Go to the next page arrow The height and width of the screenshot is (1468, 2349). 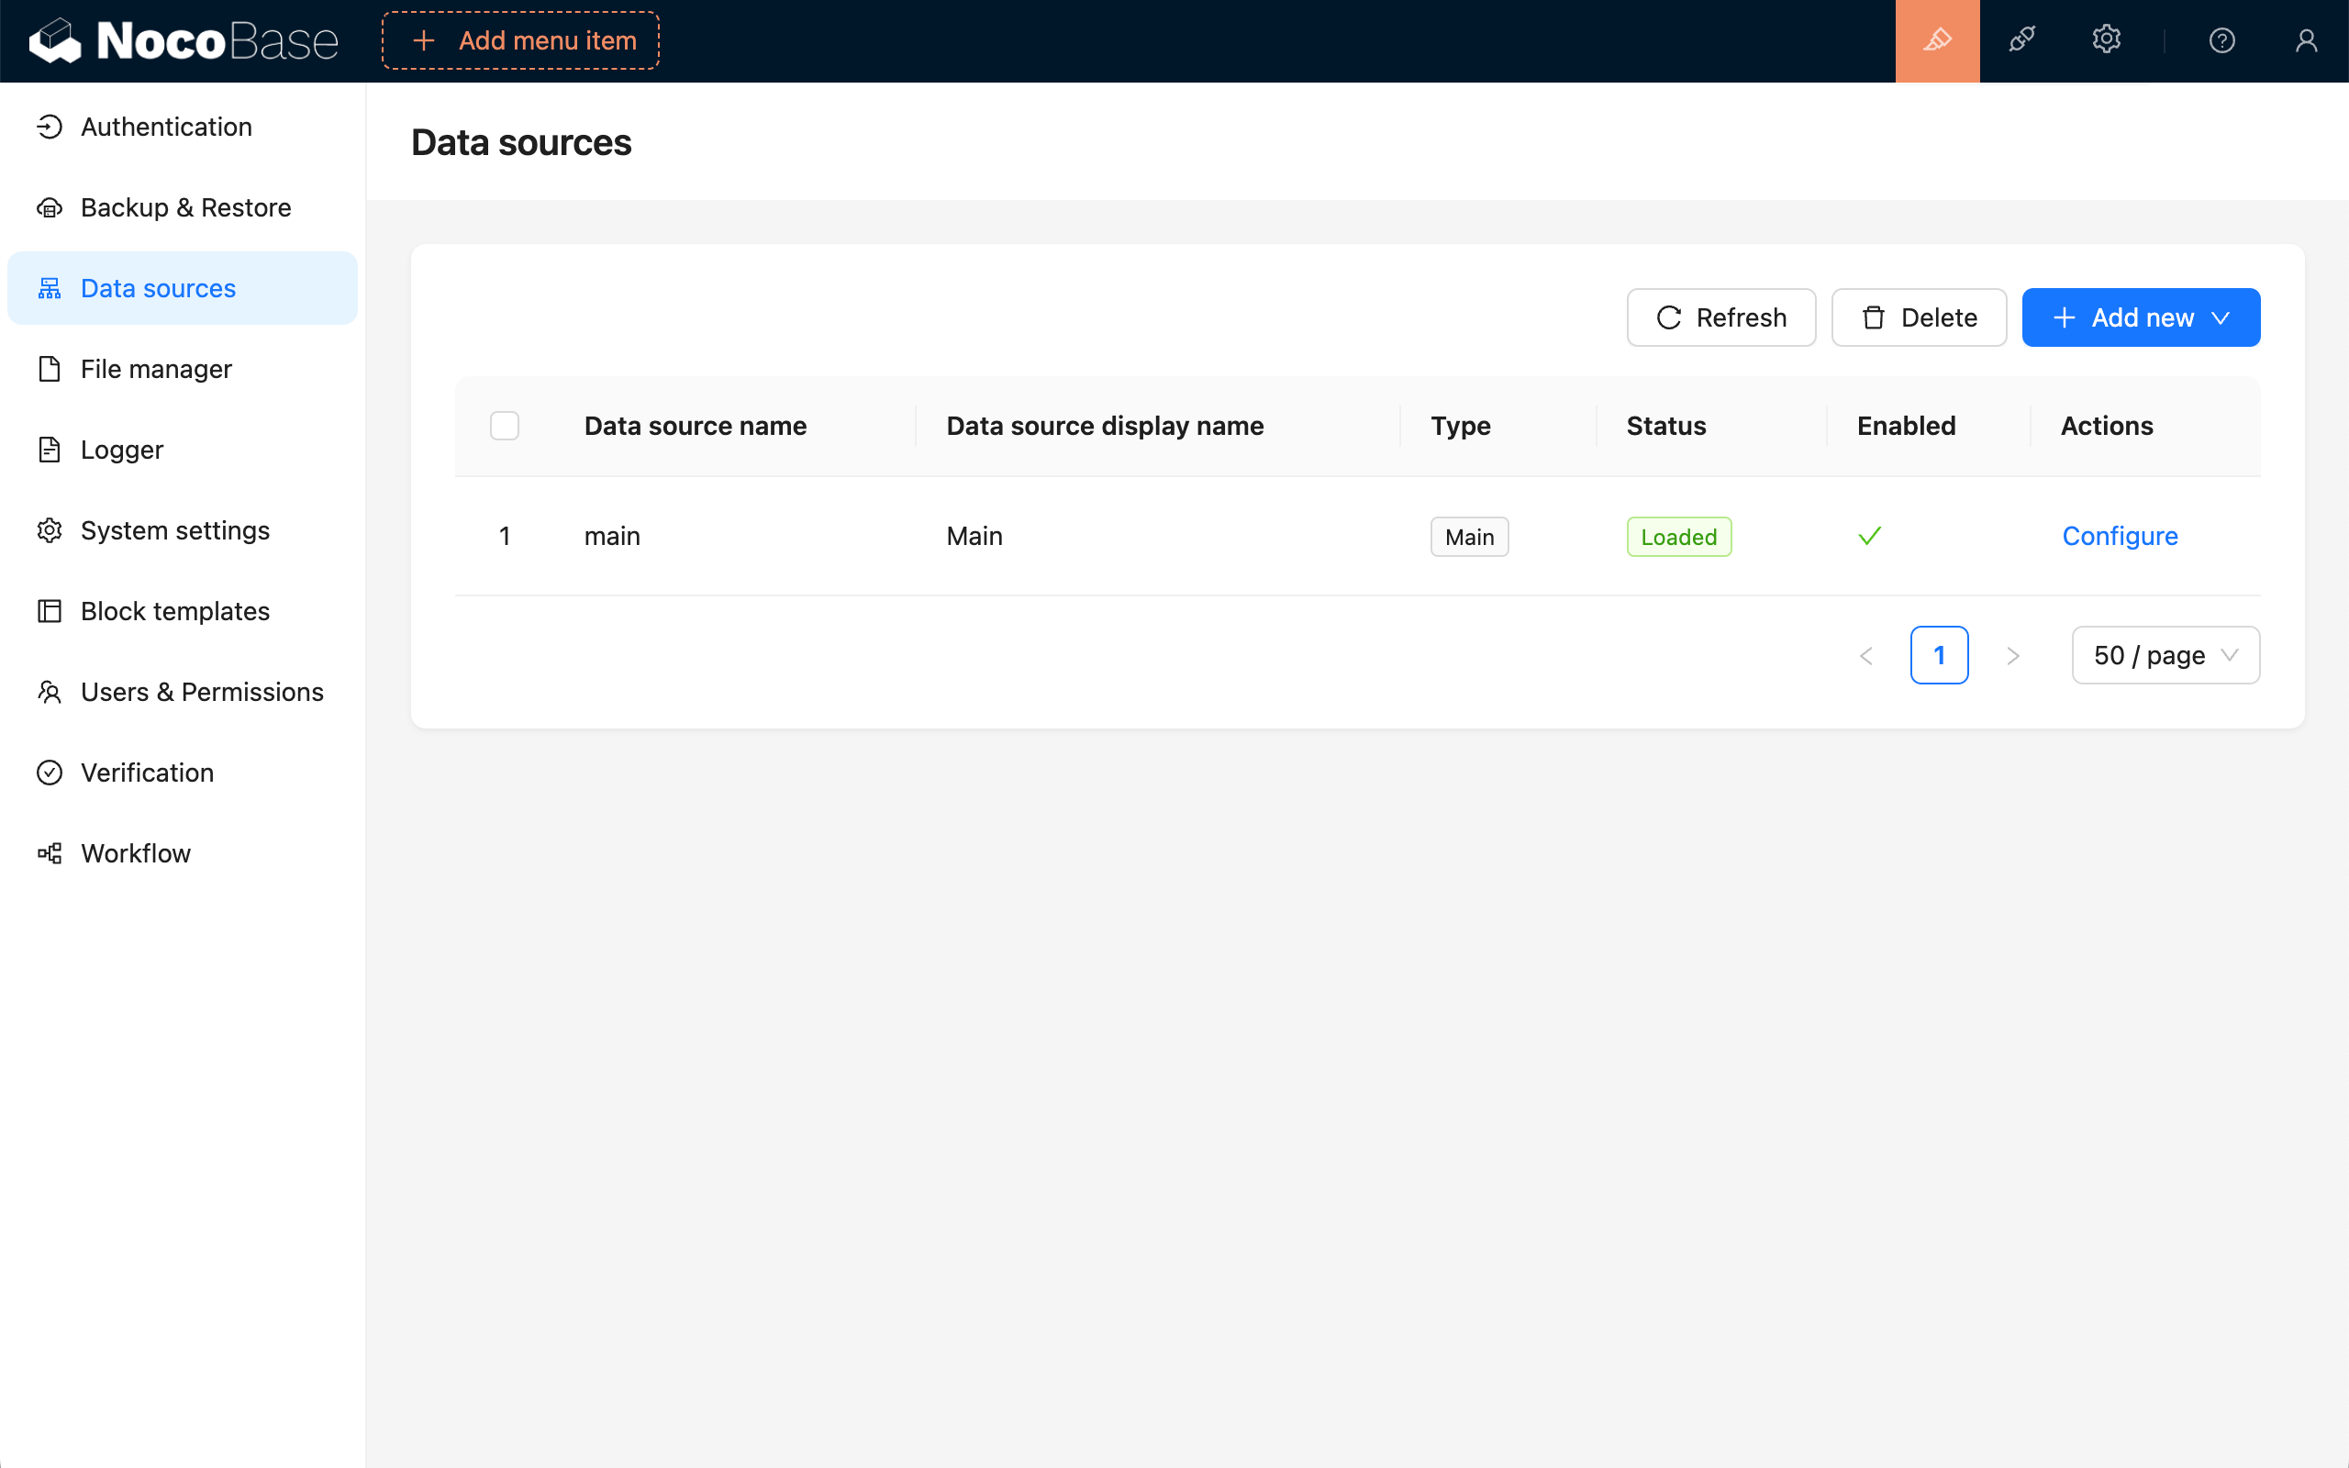[2012, 656]
